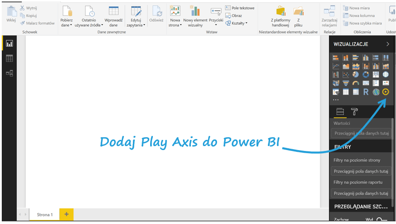Add the gauge visualization

point(356,83)
